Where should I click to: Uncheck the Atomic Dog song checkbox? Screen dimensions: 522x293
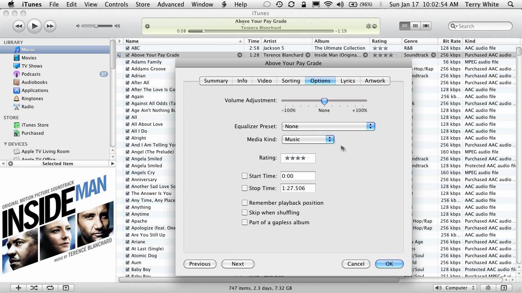128,256
